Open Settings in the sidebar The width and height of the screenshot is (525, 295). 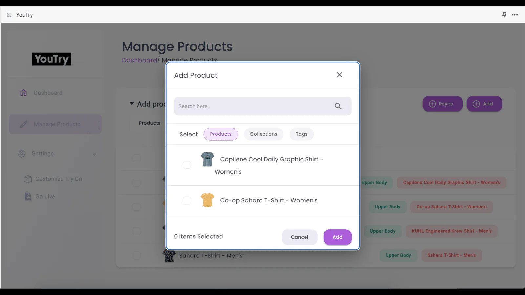[43, 153]
